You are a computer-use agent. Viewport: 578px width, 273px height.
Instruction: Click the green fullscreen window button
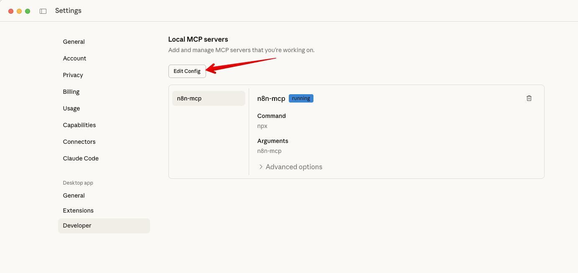pos(28,11)
